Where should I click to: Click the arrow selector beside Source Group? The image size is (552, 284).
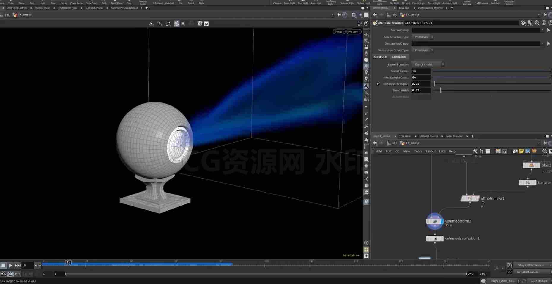[548, 30]
